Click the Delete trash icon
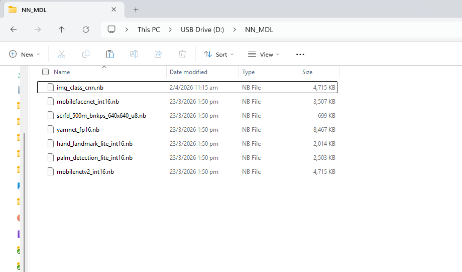 (x=182, y=54)
